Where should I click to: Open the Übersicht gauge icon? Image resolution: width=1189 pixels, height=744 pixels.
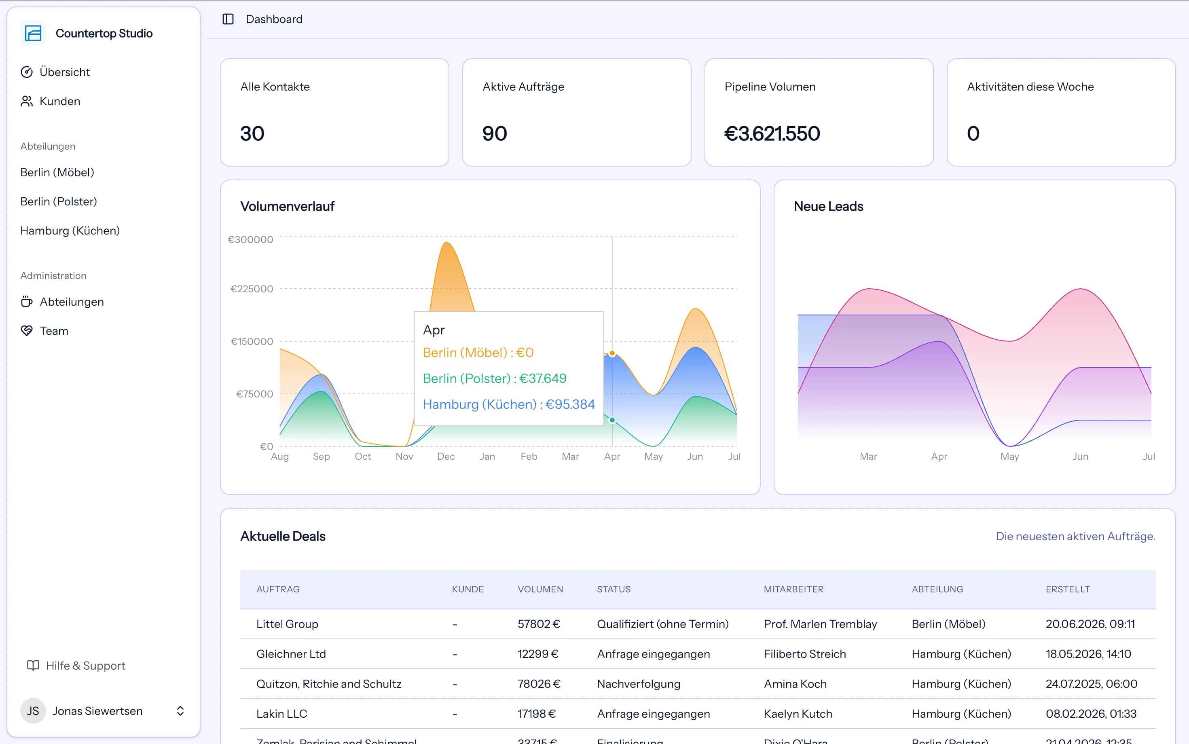coord(27,72)
